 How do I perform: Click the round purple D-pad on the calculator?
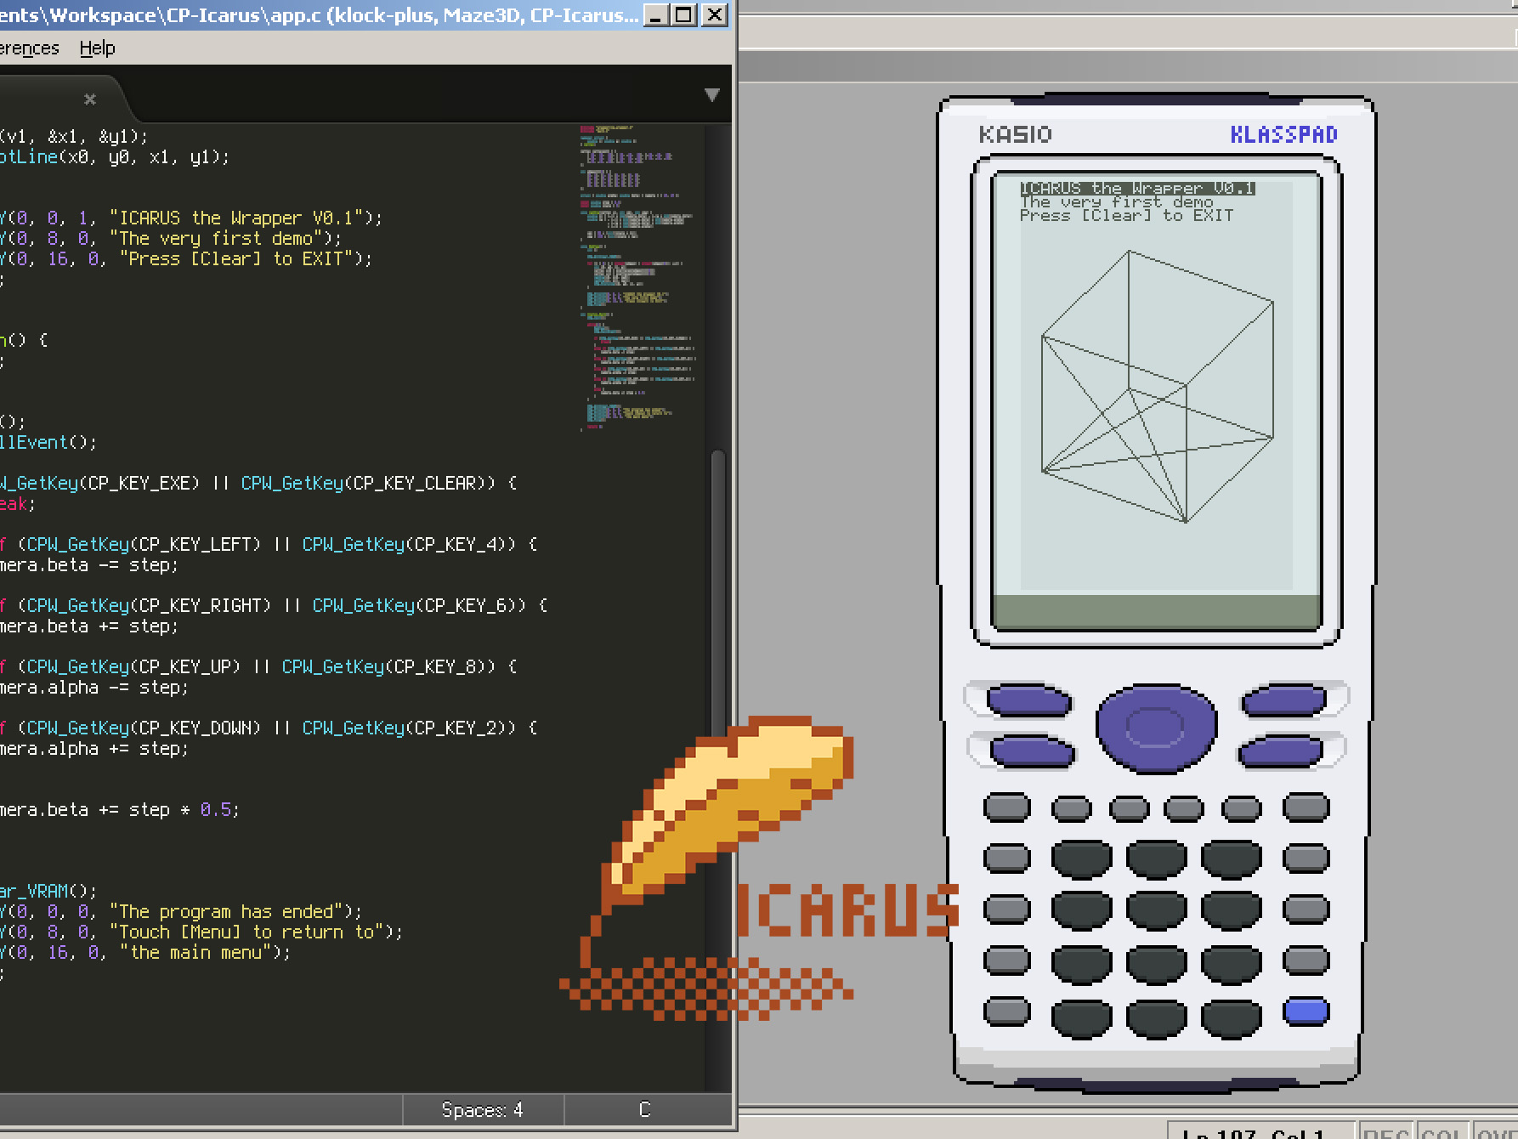click(x=1156, y=728)
